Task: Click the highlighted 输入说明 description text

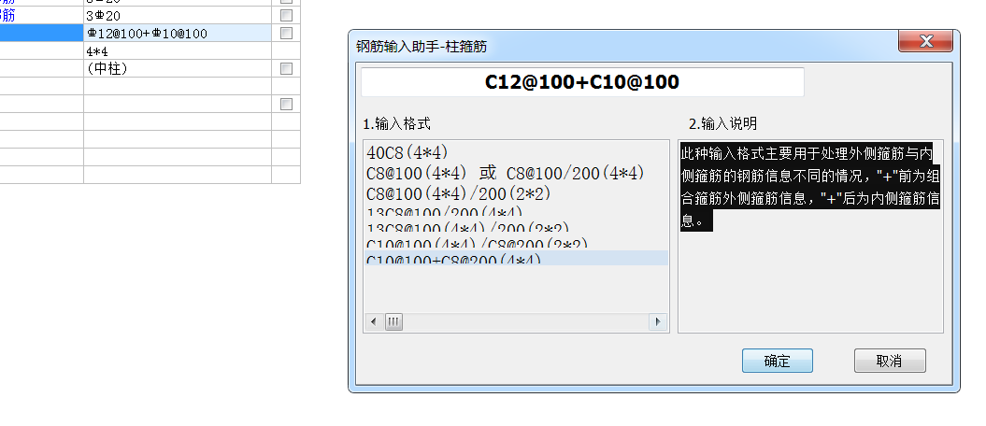Action: [810, 187]
